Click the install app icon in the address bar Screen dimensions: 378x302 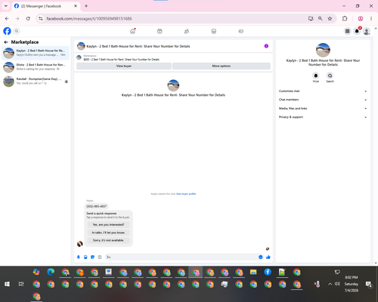coord(311,19)
